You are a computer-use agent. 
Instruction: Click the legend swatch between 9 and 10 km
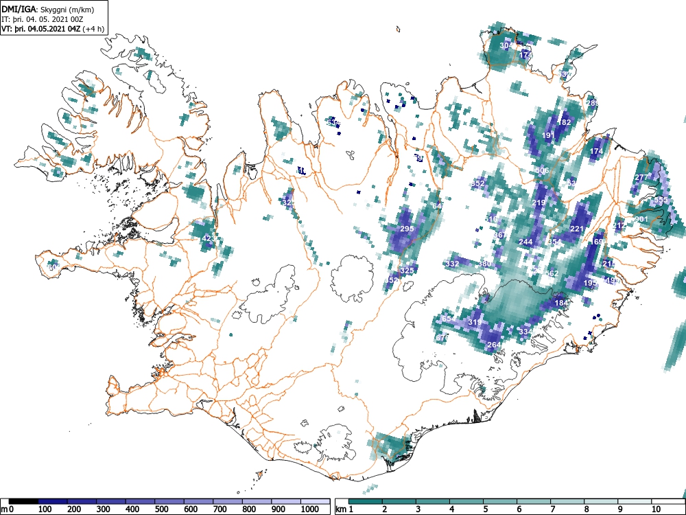coord(634,501)
